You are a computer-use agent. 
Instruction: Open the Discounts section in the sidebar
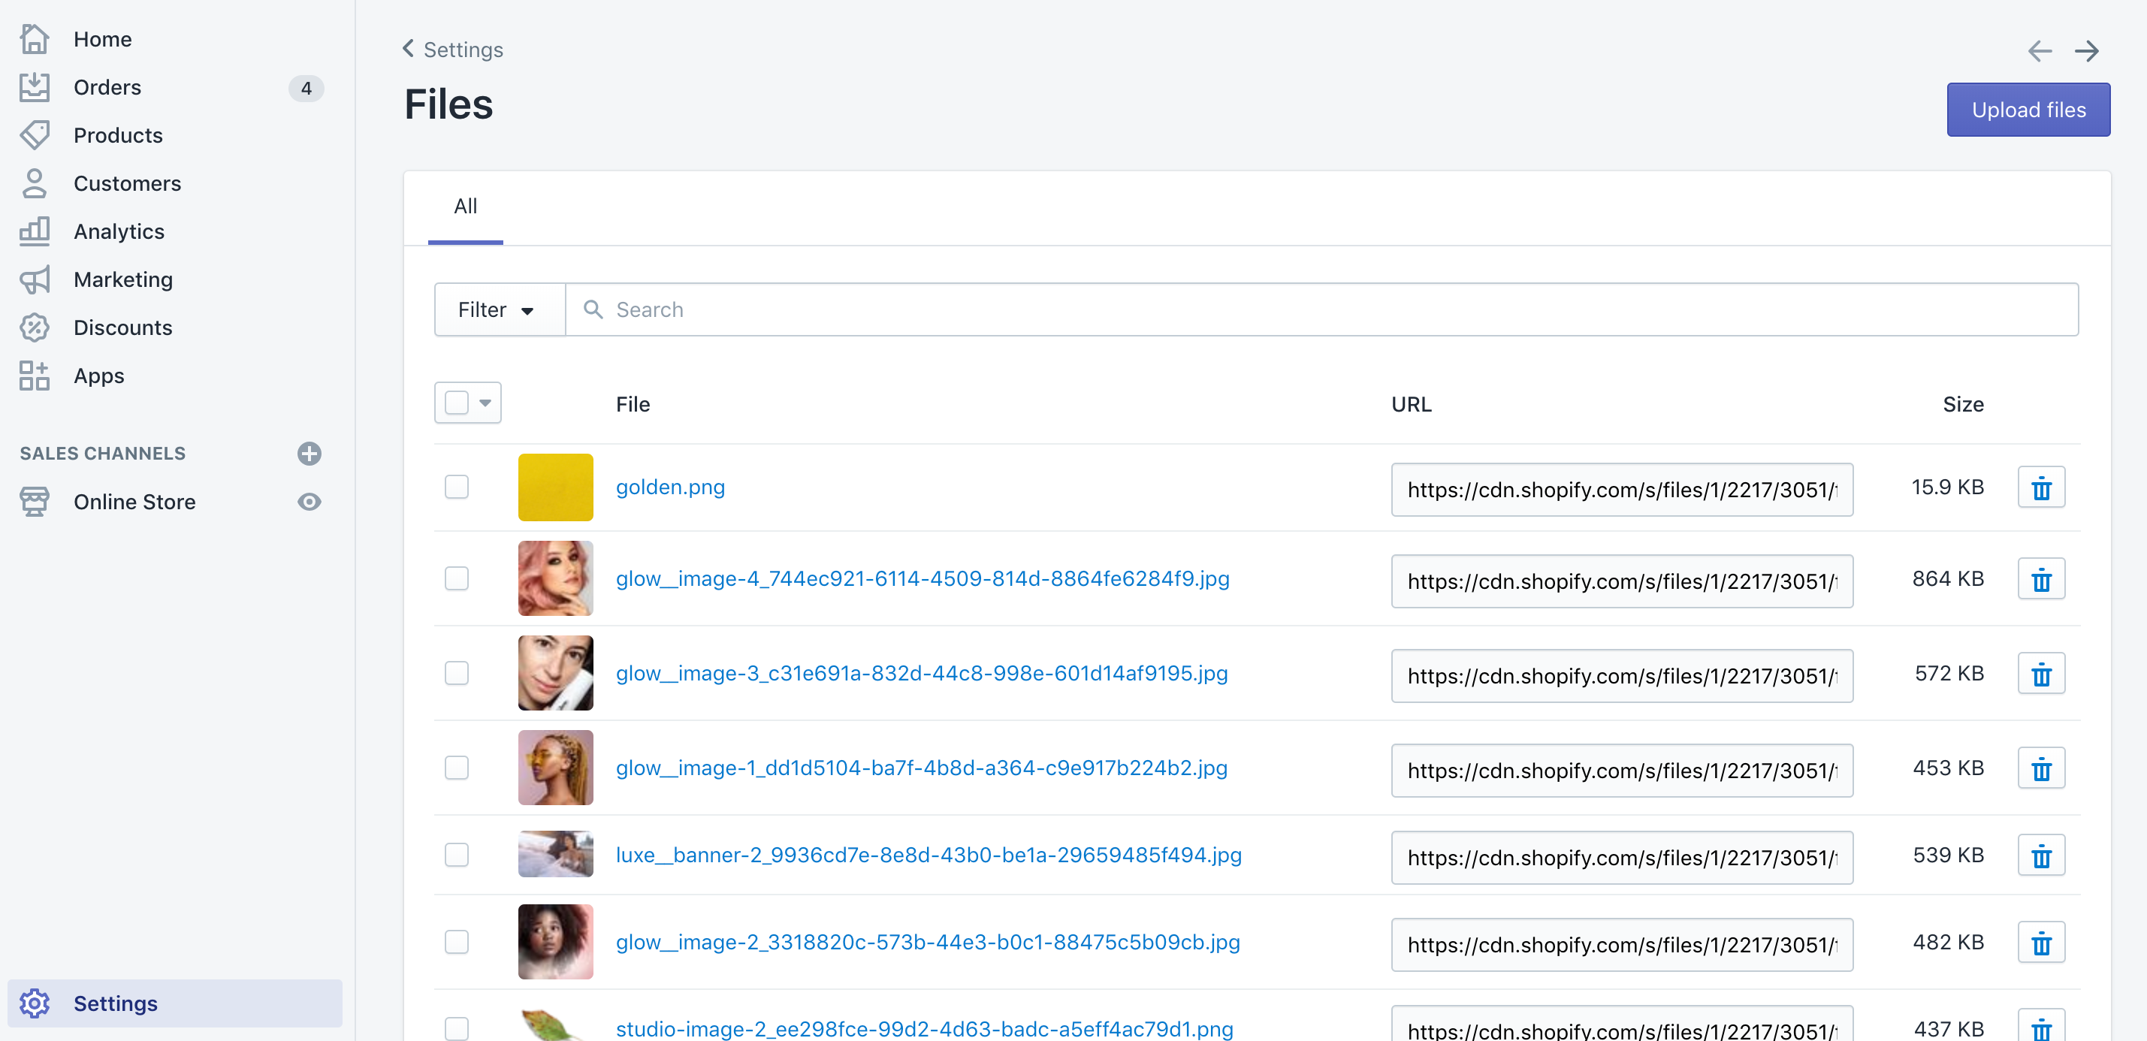(x=122, y=327)
